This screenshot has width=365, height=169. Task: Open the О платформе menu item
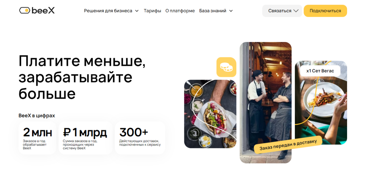(x=180, y=11)
